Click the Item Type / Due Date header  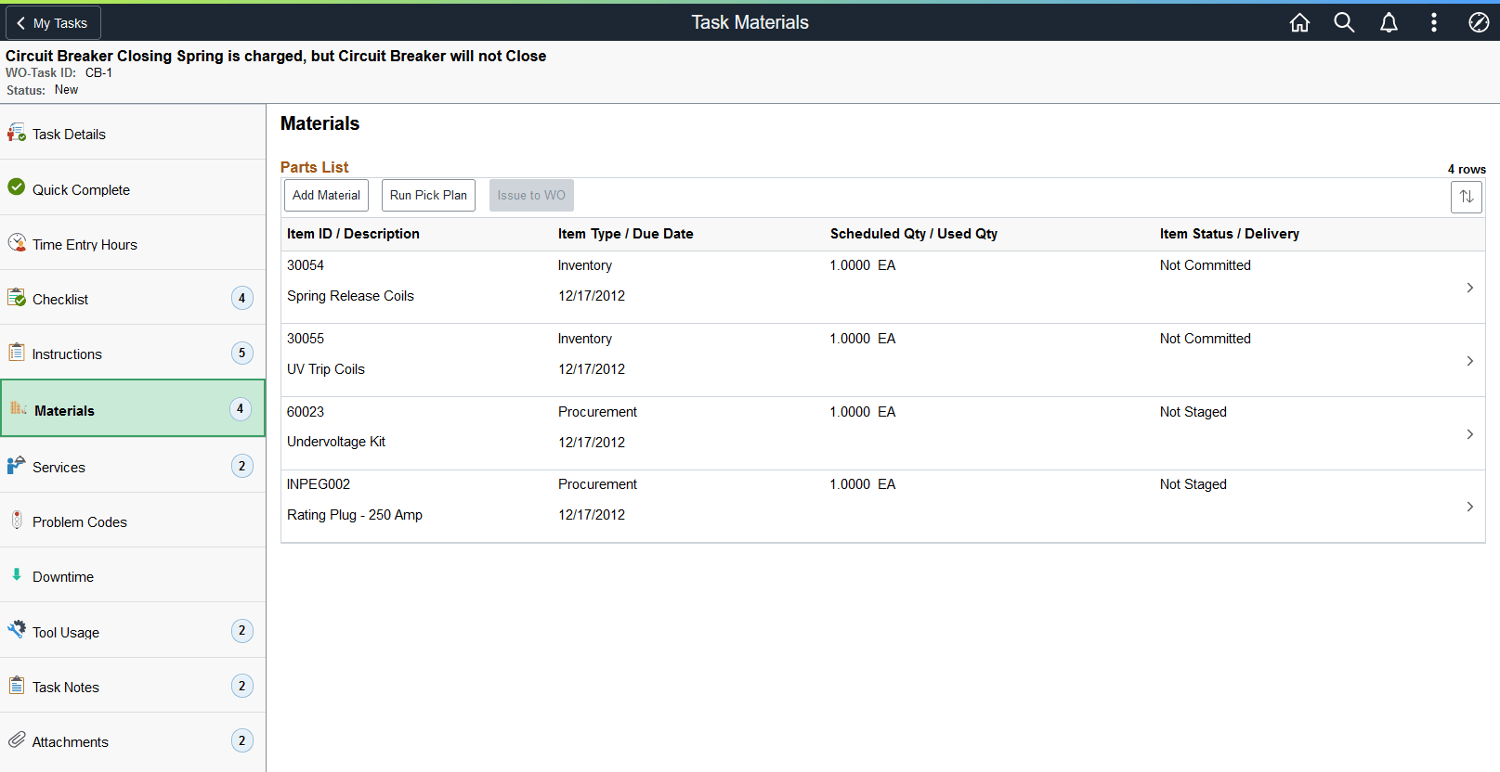626,234
